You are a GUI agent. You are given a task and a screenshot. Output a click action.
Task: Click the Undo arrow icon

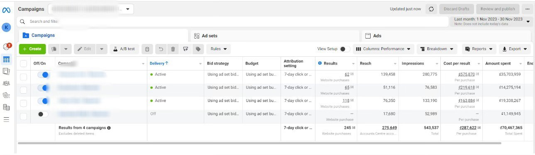tap(161, 49)
